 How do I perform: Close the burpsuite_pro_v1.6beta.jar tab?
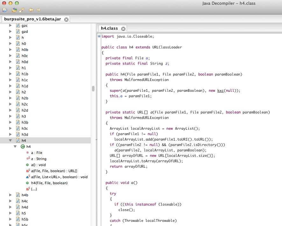pyautogui.click(x=66, y=19)
